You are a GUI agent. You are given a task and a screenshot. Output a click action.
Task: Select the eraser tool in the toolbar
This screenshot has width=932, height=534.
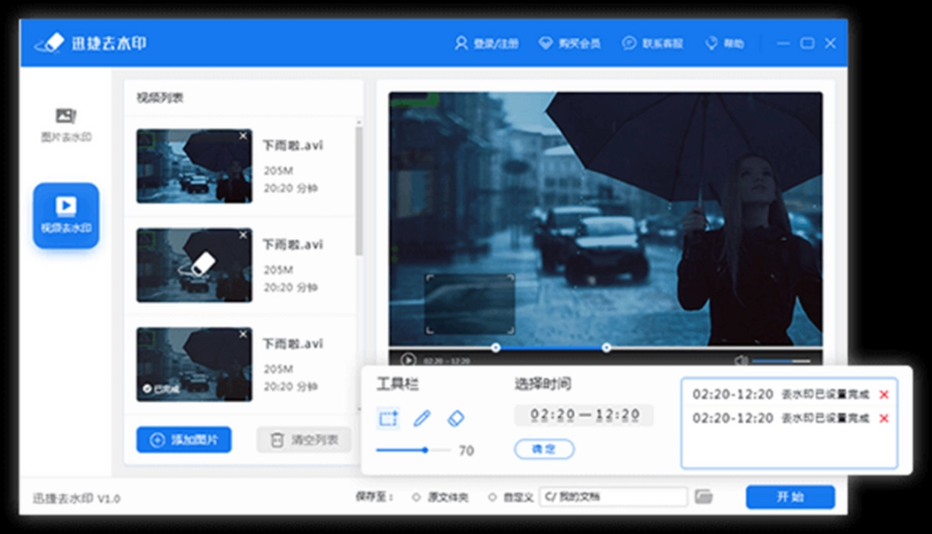pyautogui.click(x=456, y=418)
